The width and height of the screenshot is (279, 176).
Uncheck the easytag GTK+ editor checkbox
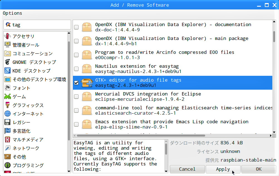[76, 83]
